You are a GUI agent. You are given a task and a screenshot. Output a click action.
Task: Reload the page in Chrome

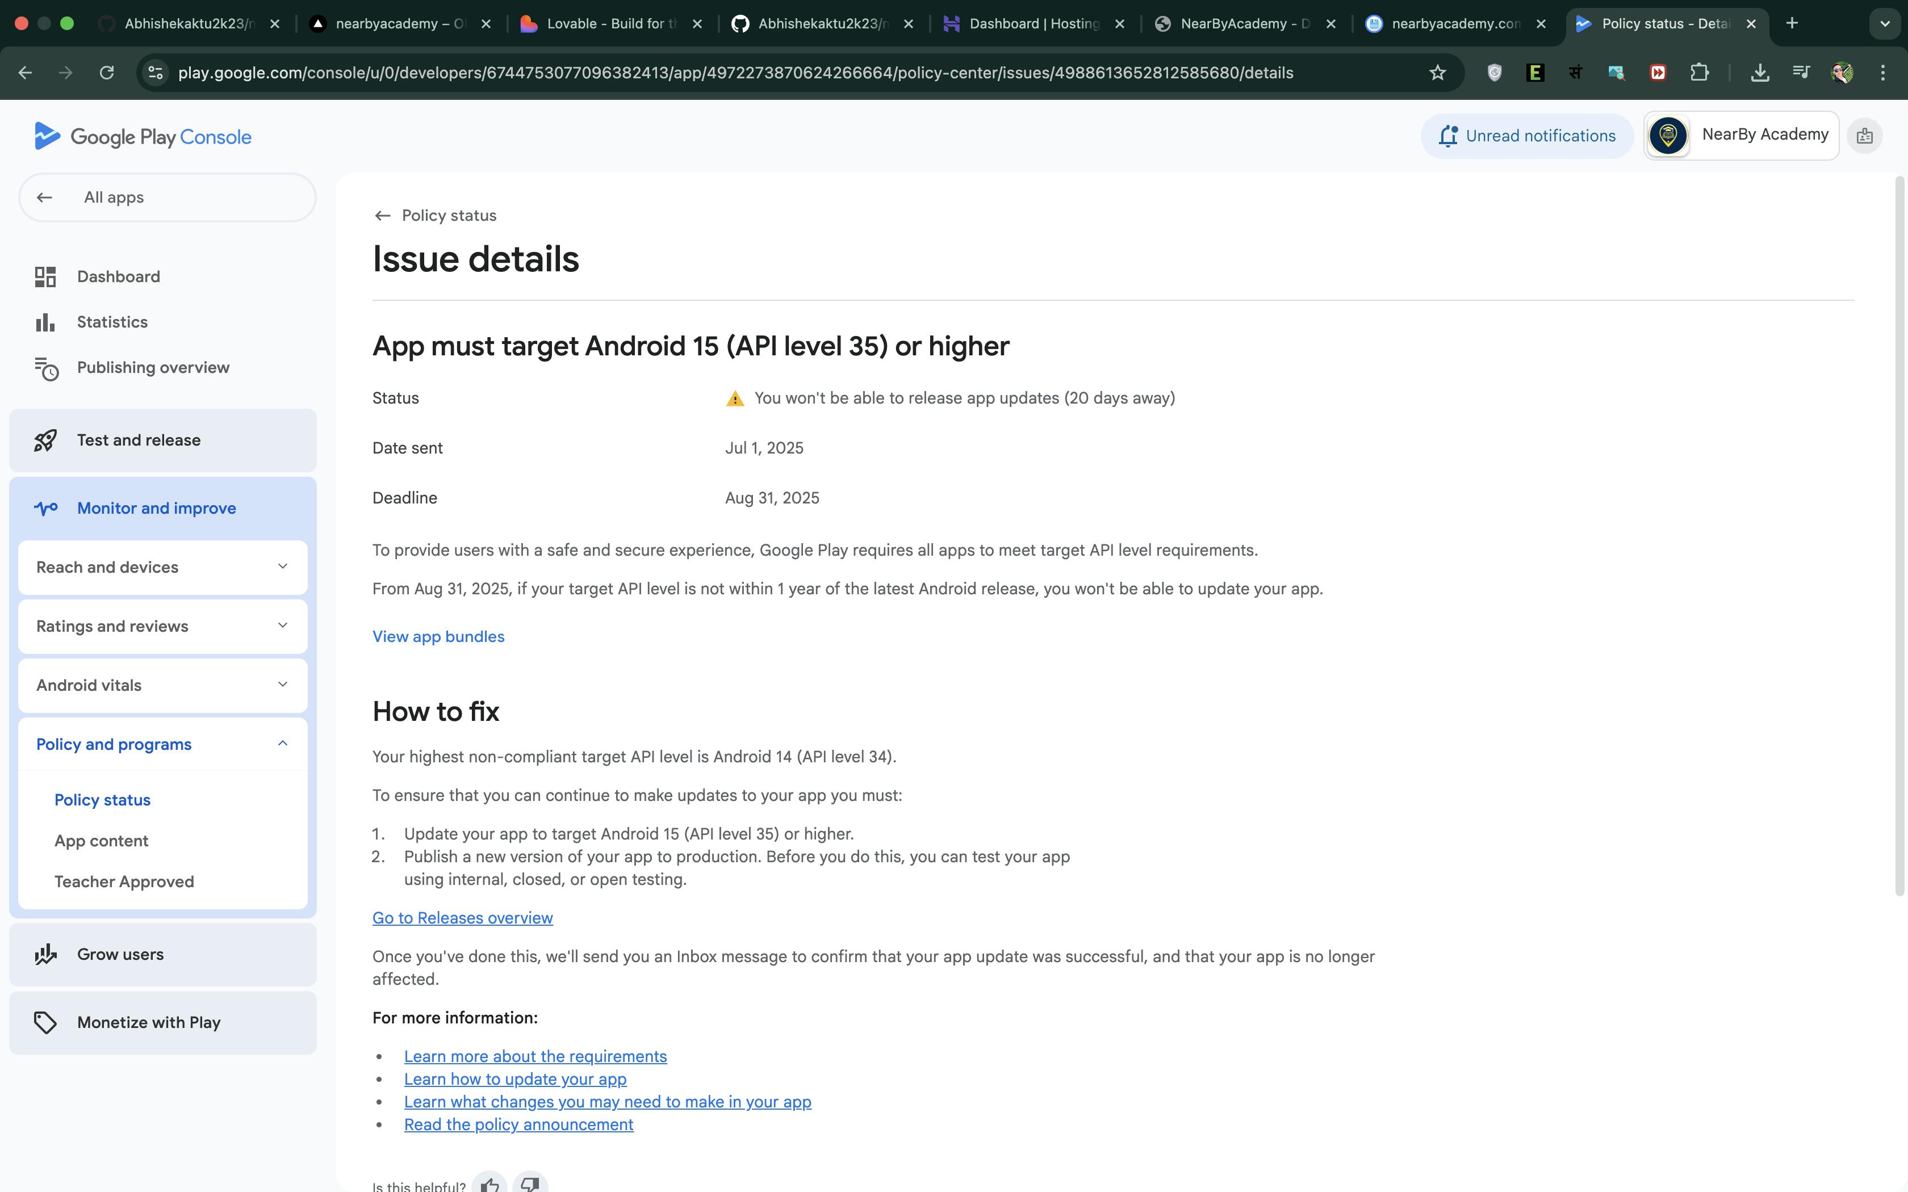click(x=106, y=73)
